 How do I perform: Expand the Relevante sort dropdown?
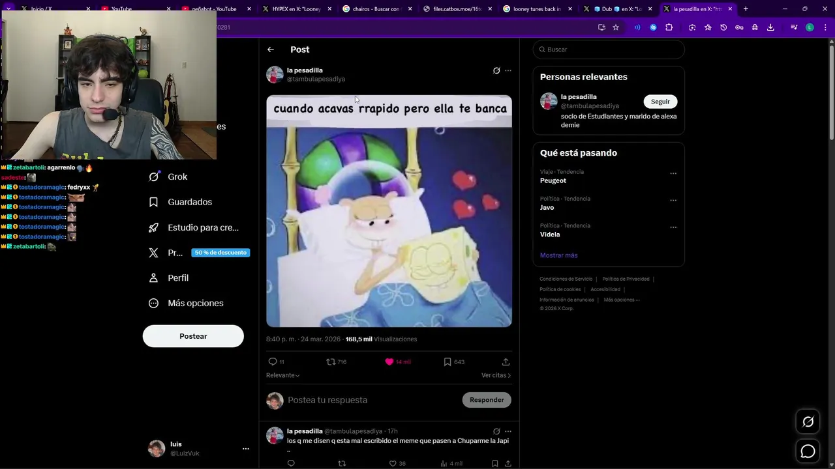282,375
